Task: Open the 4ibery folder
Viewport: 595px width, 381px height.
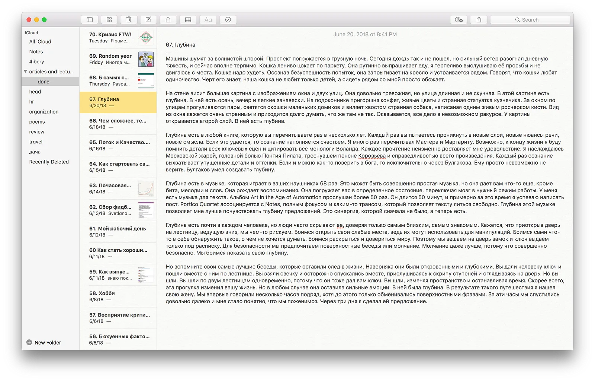Action: pos(51,62)
